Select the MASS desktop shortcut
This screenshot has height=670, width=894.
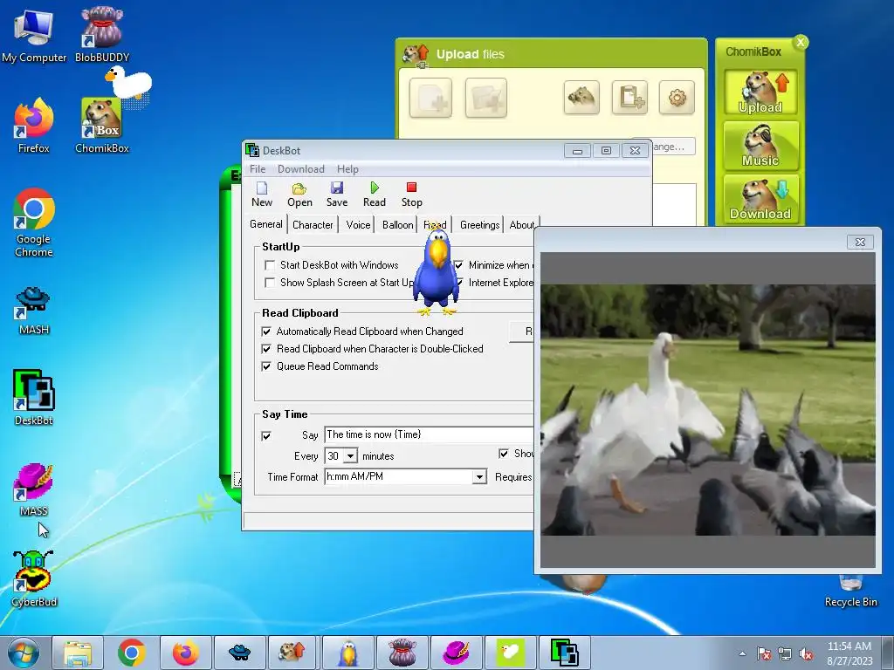[x=34, y=489]
